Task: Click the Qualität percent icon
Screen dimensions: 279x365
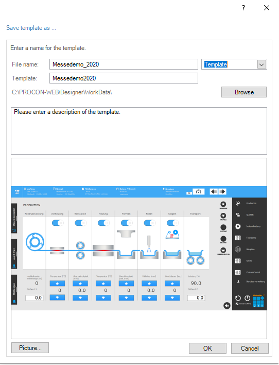Action: click(238, 214)
